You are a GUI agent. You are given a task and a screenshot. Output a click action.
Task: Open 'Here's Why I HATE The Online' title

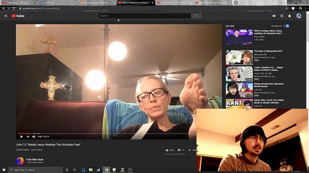tap(269, 101)
